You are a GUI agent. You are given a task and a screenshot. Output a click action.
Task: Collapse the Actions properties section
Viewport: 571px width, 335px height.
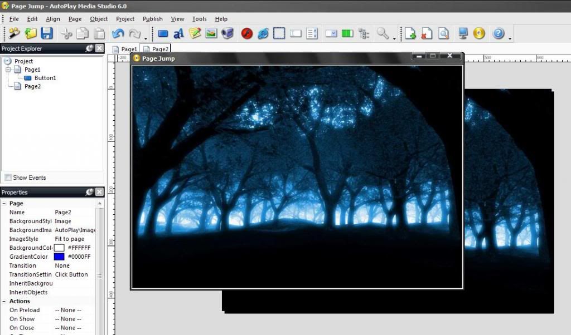4,301
